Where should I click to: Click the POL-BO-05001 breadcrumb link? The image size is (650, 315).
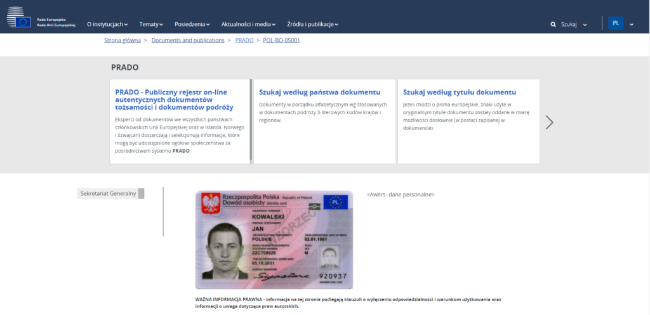tap(281, 40)
